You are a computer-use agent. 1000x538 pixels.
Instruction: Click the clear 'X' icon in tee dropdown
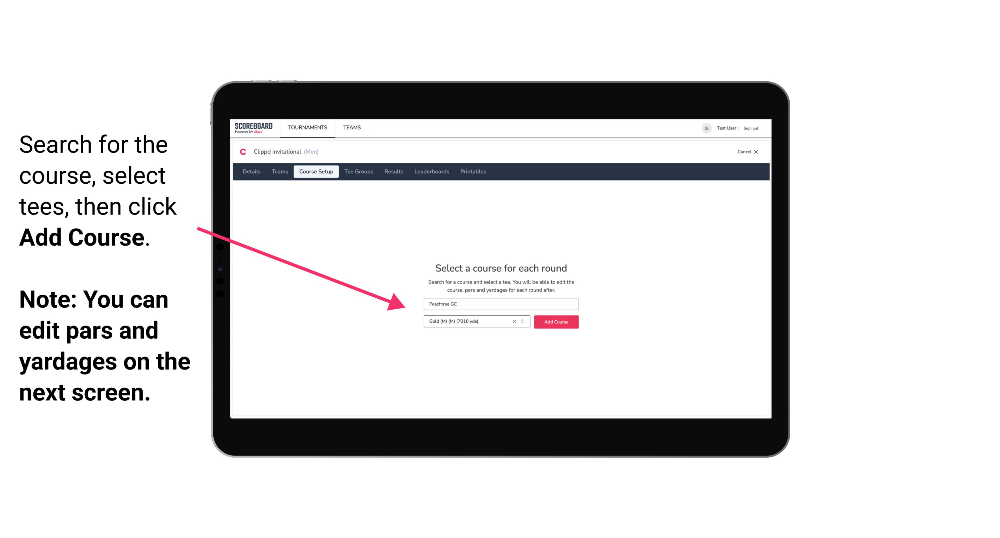point(514,322)
